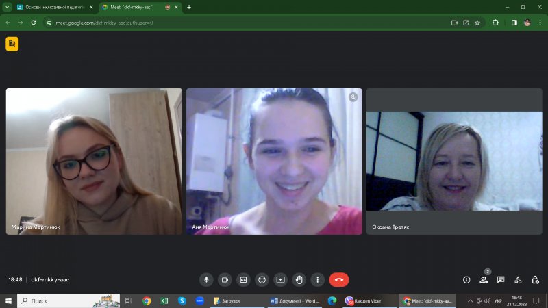Image resolution: width=548 pixels, height=308 pixels.
Task: Open the meeting details info icon
Action: point(466,279)
